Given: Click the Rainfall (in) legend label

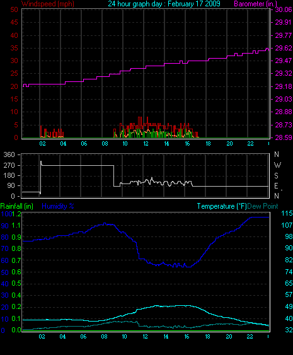Looking at the screenshot, I should click(x=17, y=206).
